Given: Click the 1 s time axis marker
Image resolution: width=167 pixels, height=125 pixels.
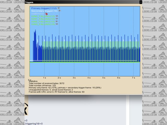Looking at the screenshot, I should point(45,78).
